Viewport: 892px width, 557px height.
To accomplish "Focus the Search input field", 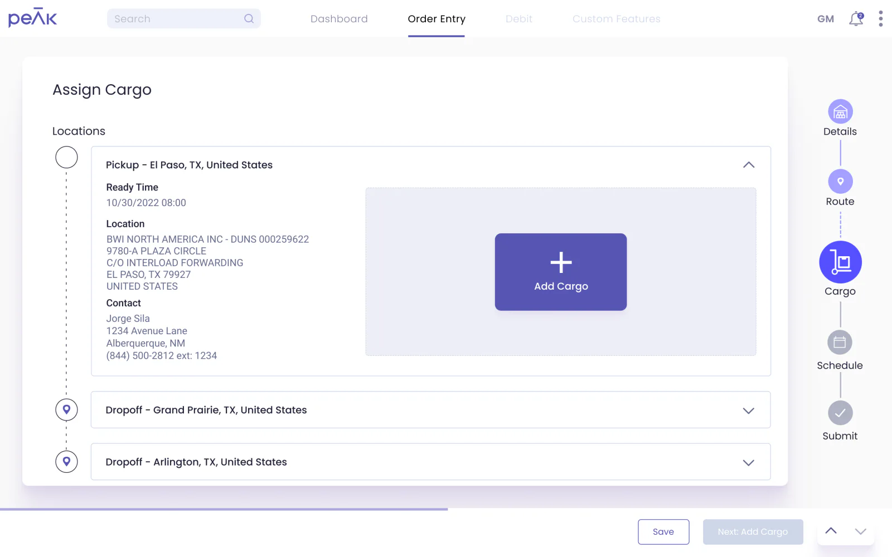I will click(x=184, y=18).
